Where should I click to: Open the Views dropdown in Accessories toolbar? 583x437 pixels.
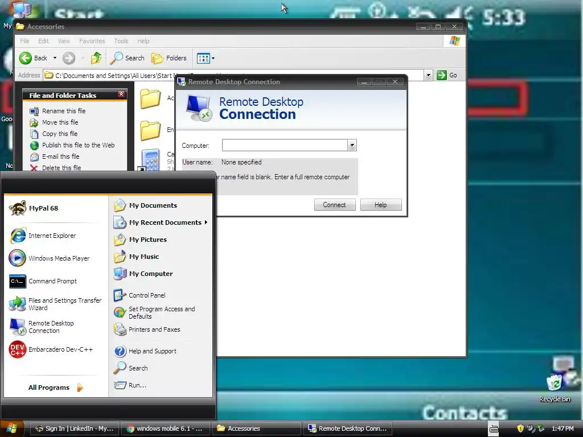click(x=206, y=59)
